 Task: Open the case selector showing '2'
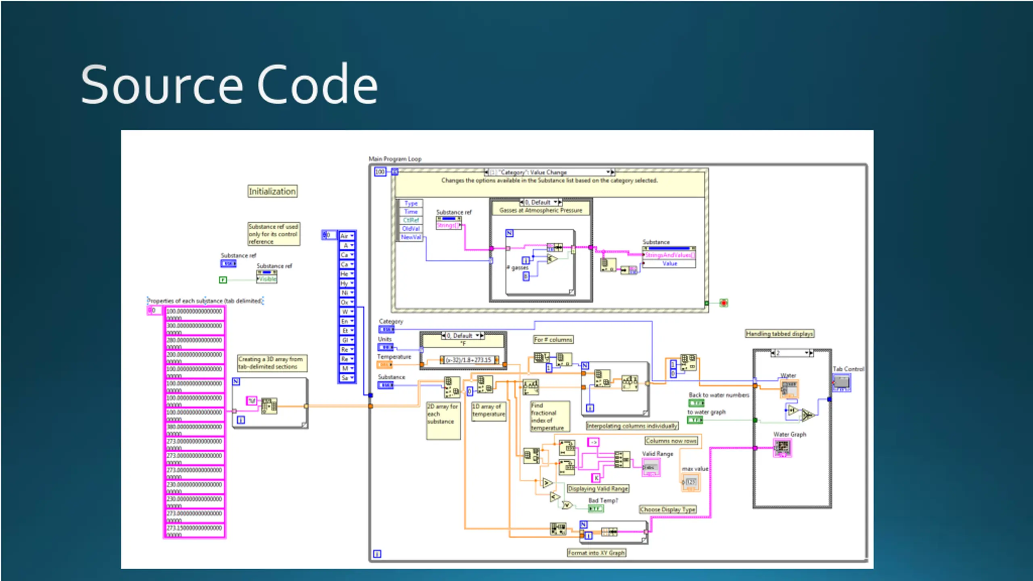pos(792,353)
